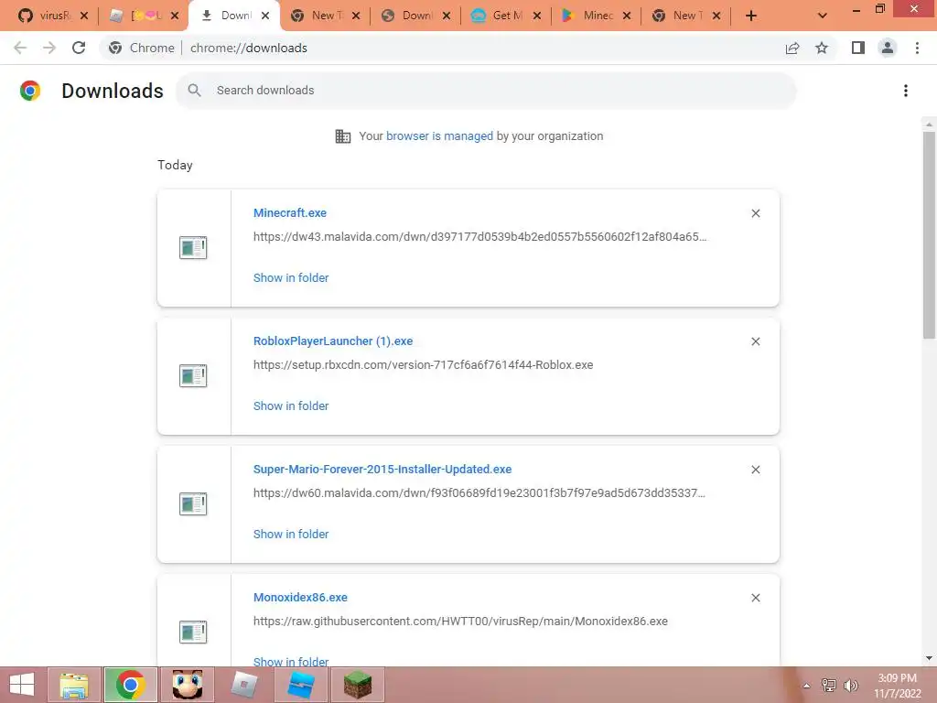
Task: Remove Minecraft.exe from list
Action: (x=755, y=213)
